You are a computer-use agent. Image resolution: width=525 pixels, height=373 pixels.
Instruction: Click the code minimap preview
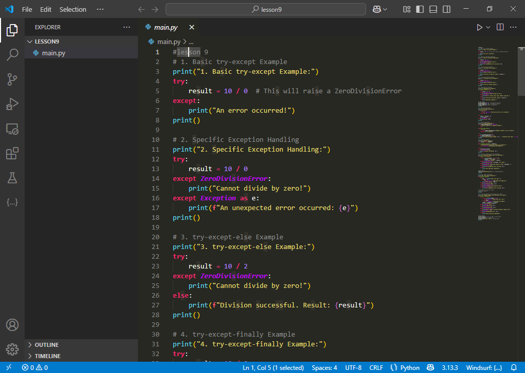coord(497,134)
